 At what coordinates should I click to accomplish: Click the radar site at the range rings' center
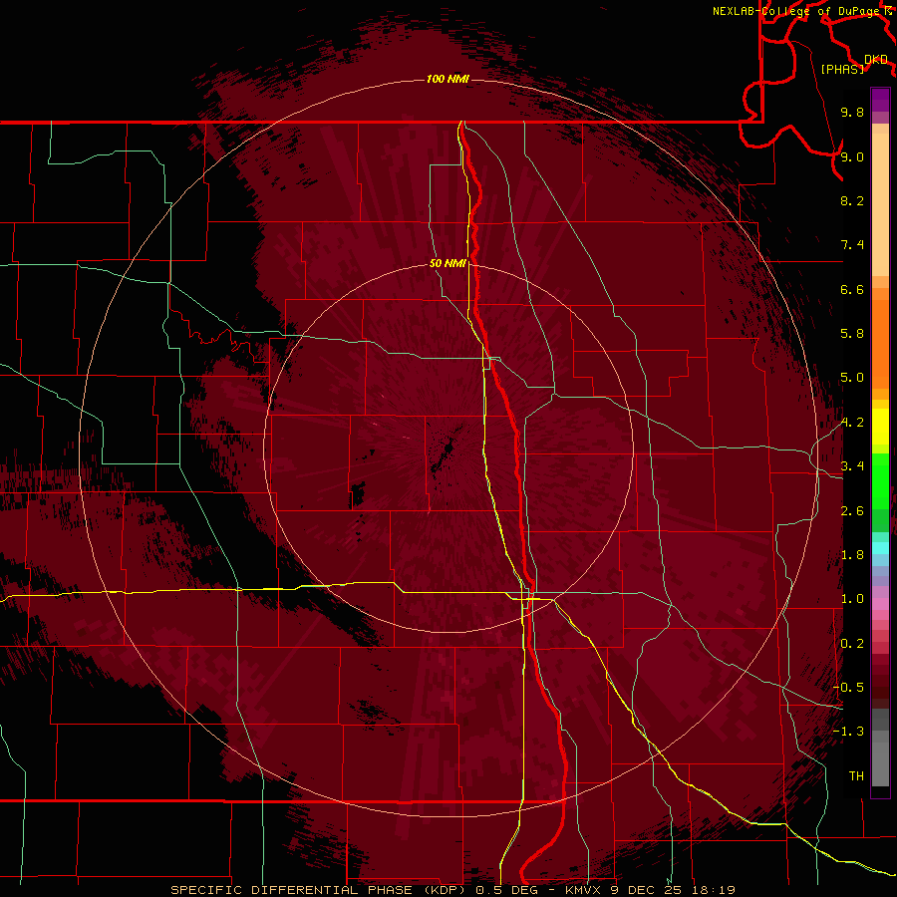tap(448, 448)
